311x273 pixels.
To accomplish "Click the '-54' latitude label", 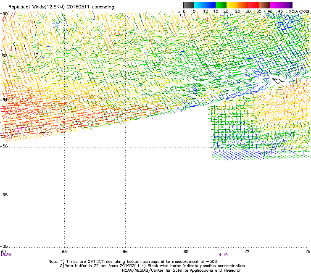I will (4, 100).
